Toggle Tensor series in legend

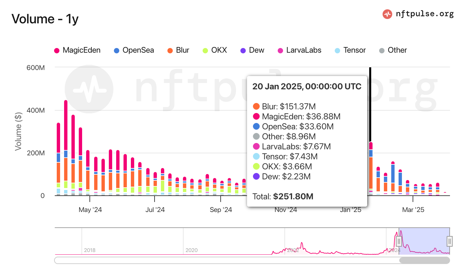(350, 50)
